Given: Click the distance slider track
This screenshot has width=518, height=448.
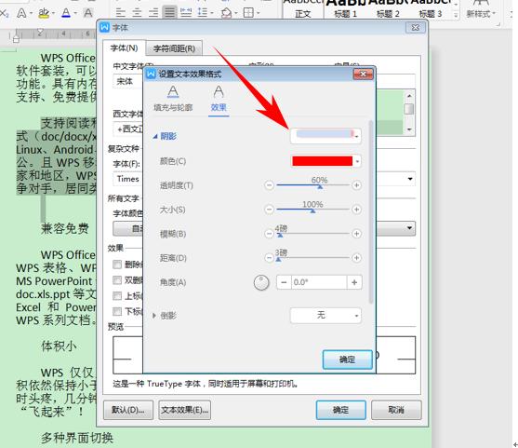Looking at the screenshot, I should [312, 258].
